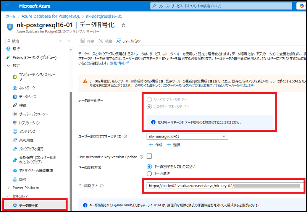Click the ＋作成 create identity button
307x212 pixels.
click(x=156, y=145)
